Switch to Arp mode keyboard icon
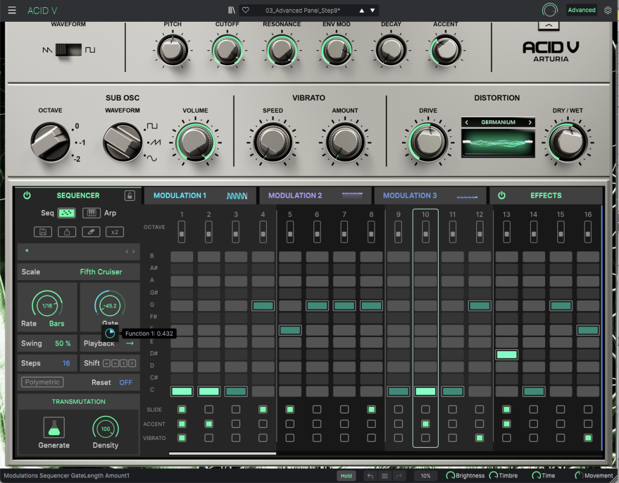 click(91, 213)
